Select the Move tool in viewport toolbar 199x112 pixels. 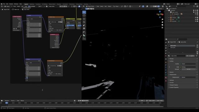[84, 19]
